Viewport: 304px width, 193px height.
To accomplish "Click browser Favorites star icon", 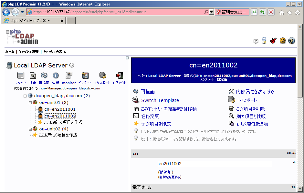I will [289, 13].
